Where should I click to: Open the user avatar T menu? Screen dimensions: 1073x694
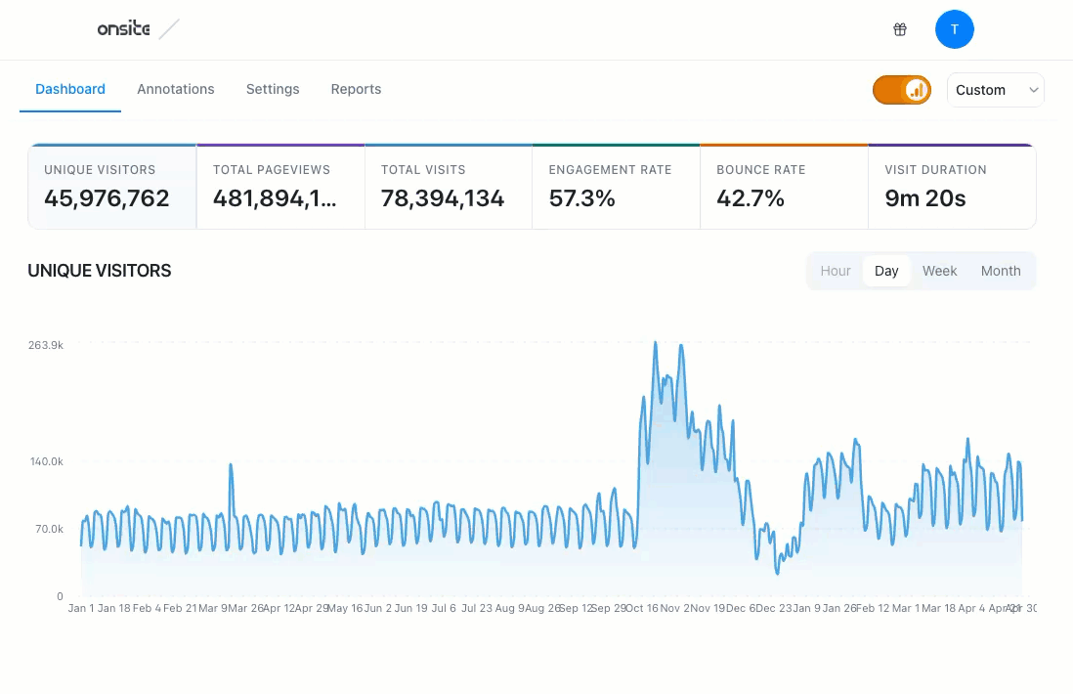point(954,29)
